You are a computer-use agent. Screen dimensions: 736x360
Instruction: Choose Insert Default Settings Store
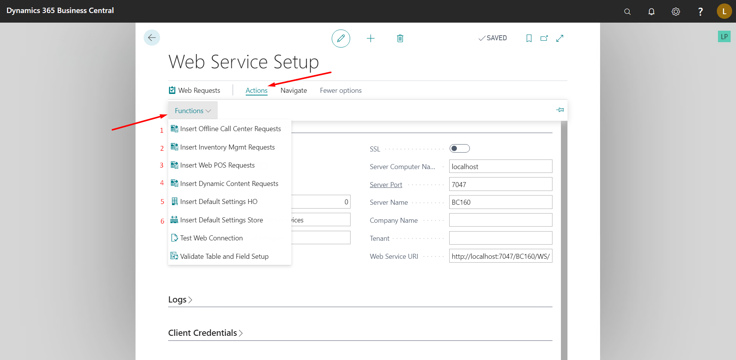tap(230, 220)
